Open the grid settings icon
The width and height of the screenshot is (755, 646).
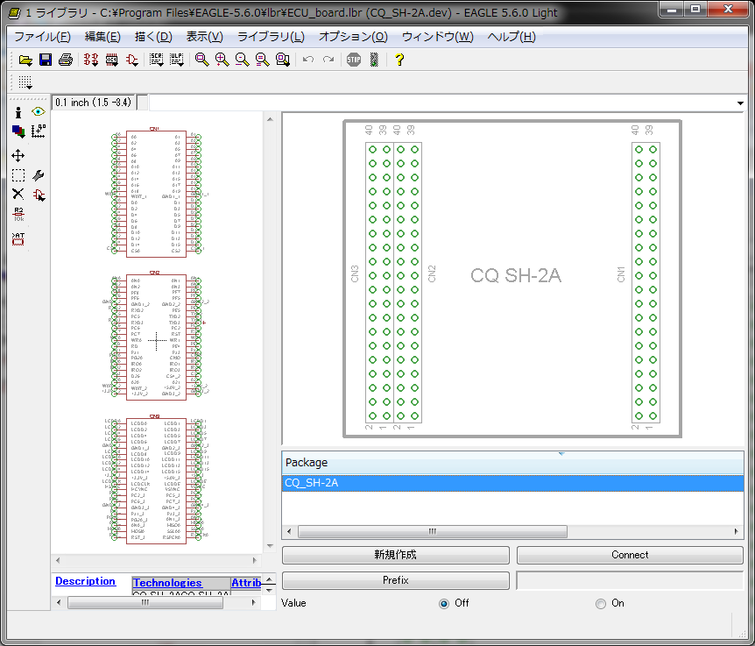pos(25,83)
